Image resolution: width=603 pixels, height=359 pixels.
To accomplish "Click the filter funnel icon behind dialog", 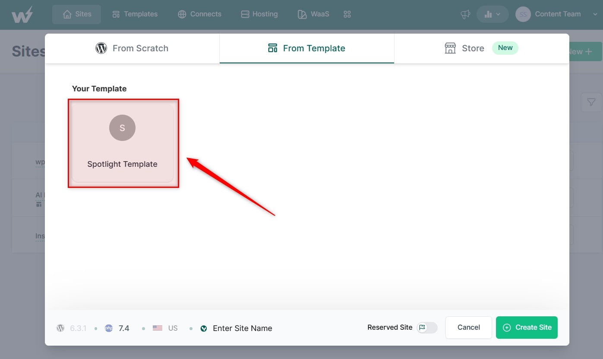I will (591, 102).
